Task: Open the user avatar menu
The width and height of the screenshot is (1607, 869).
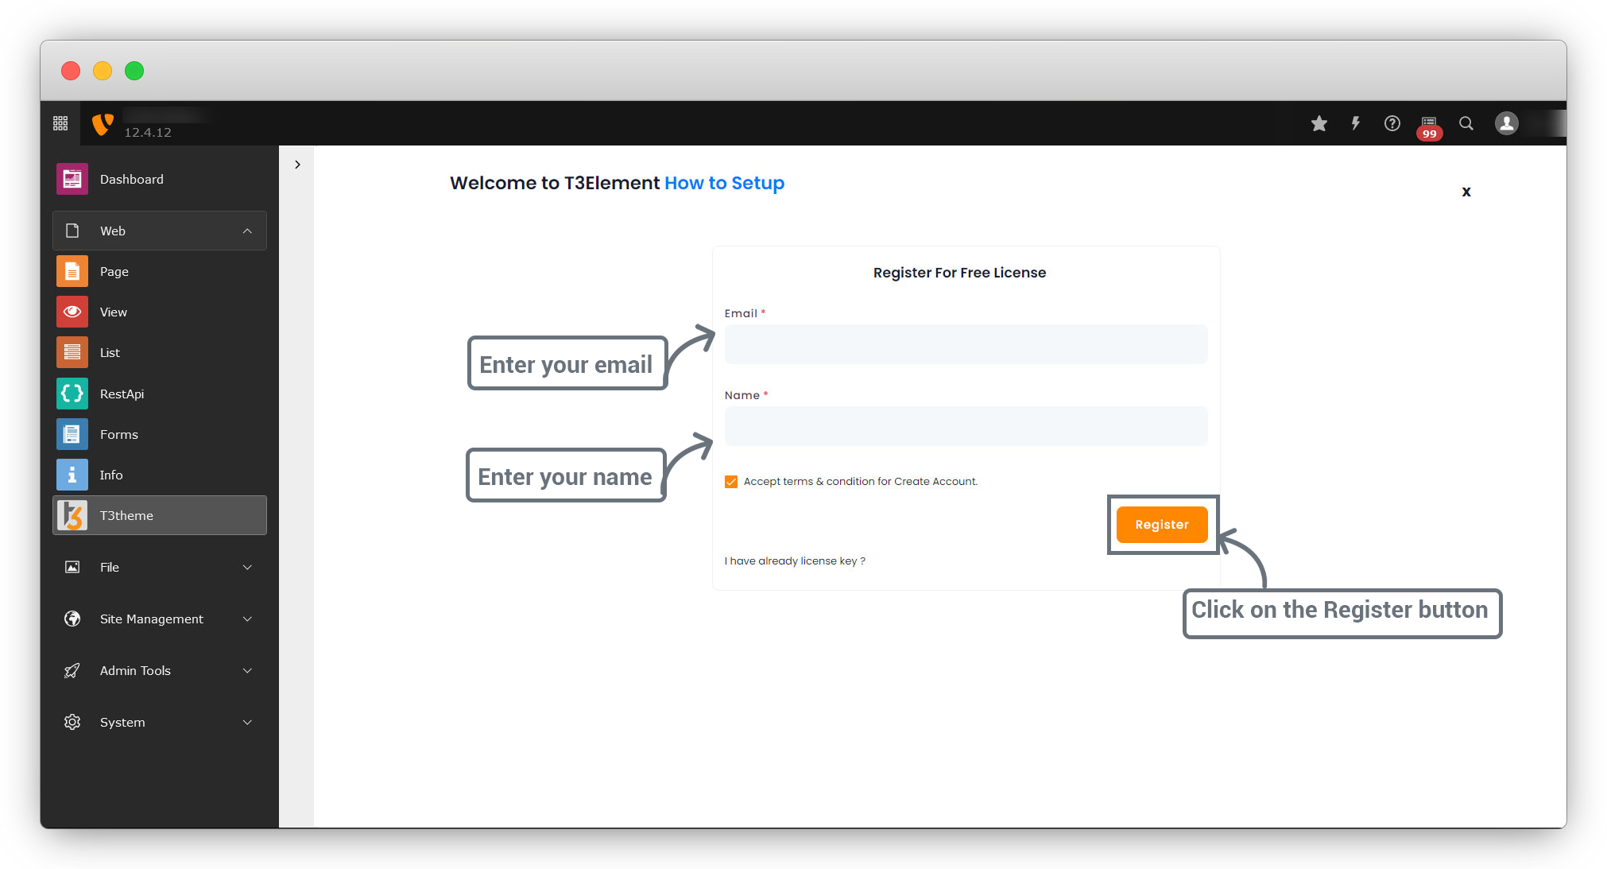Action: pos(1507,123)
